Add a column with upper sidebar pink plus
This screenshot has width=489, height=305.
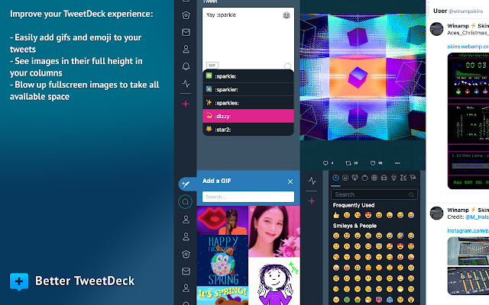(186, 104)
